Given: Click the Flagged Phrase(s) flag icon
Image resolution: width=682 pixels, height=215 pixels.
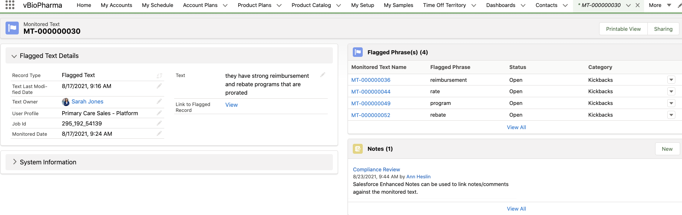Looking at the screenshot, I should (358, 52).
